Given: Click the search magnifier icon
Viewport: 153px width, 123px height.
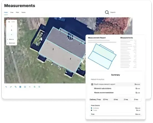Looking at the screenshot, I should [107, 12].
